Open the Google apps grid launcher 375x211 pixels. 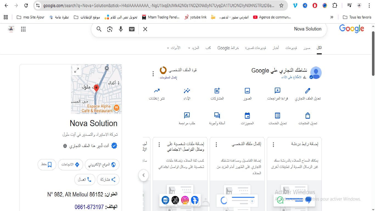click(x=23, y=29)
